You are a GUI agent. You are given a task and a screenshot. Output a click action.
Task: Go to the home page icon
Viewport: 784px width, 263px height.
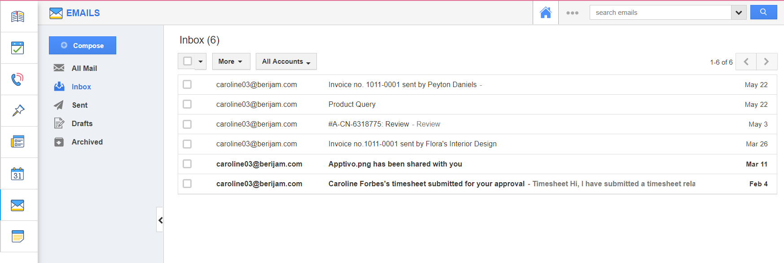(545, 13)
